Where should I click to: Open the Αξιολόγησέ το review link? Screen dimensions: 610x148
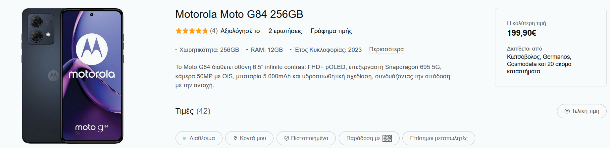[x=240, y=31]
